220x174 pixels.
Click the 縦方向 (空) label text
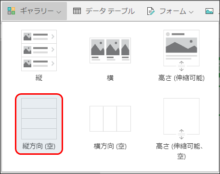[x=39, y=146]
